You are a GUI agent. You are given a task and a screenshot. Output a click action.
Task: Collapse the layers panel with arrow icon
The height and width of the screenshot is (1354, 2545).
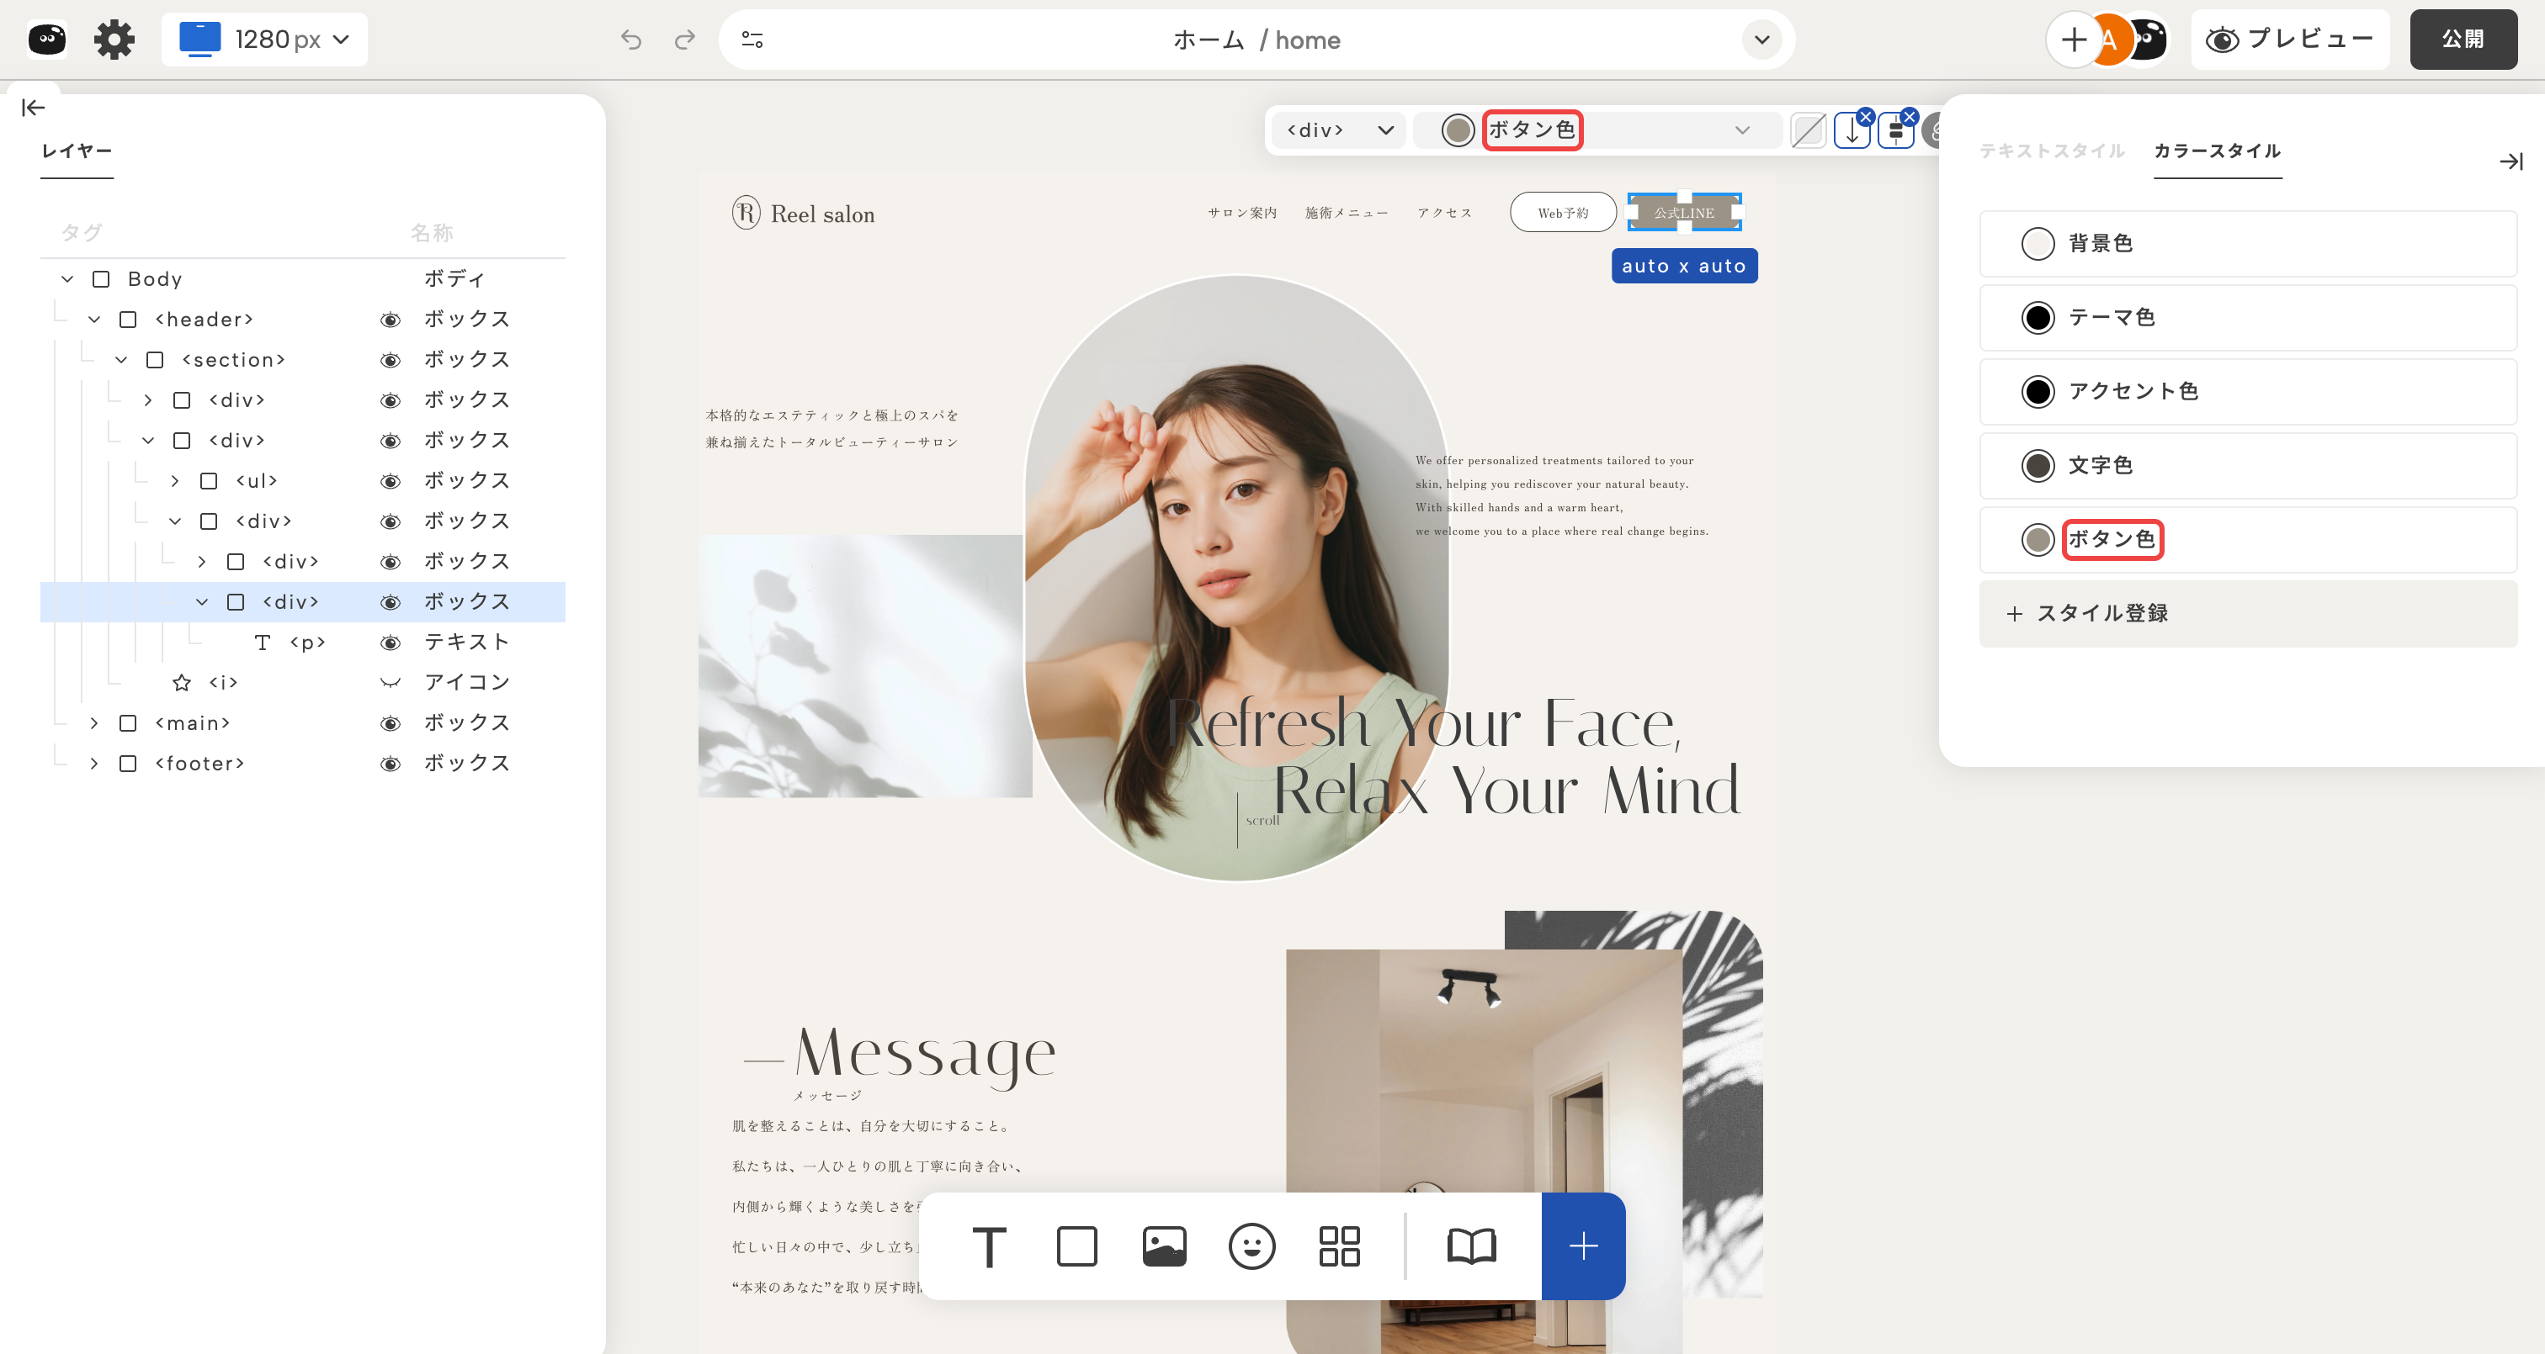pos(33,108)
